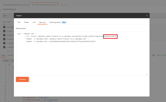Viewport: 166px width, 102px height.
Task: Toggle the Connection header checkbox
Action: 4,39
